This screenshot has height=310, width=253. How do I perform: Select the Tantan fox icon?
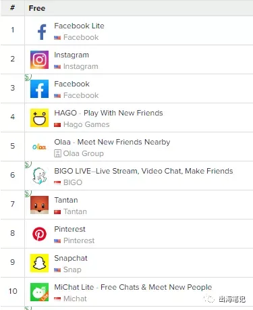pos(39,205)
